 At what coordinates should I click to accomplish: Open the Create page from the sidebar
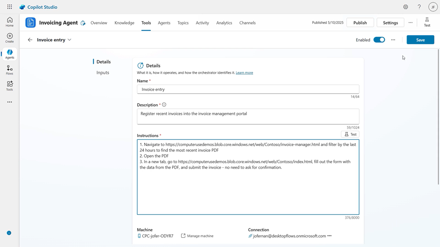click(9, 37)
